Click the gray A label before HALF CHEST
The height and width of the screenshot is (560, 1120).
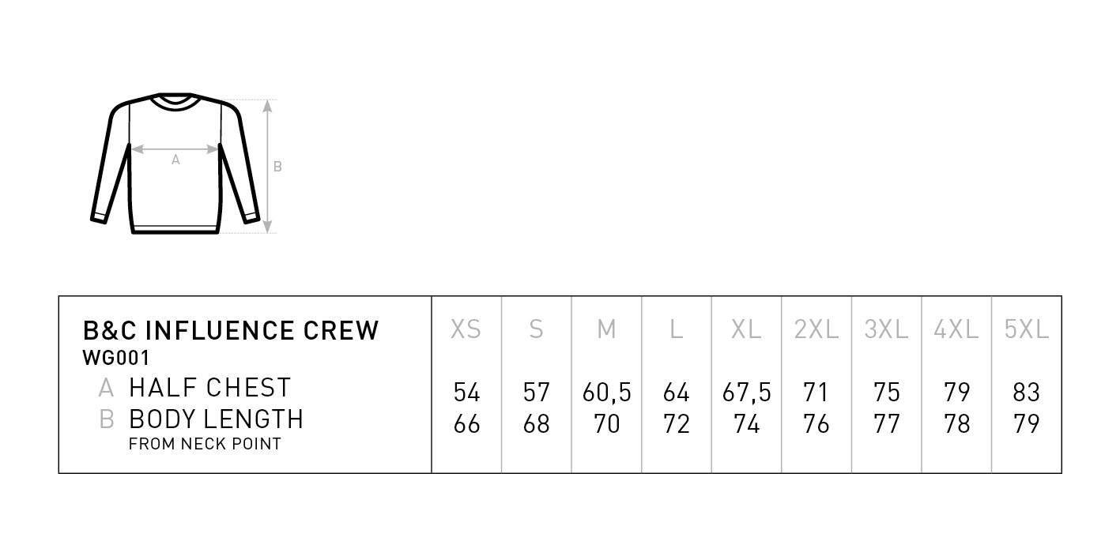(x=106, y=389)
